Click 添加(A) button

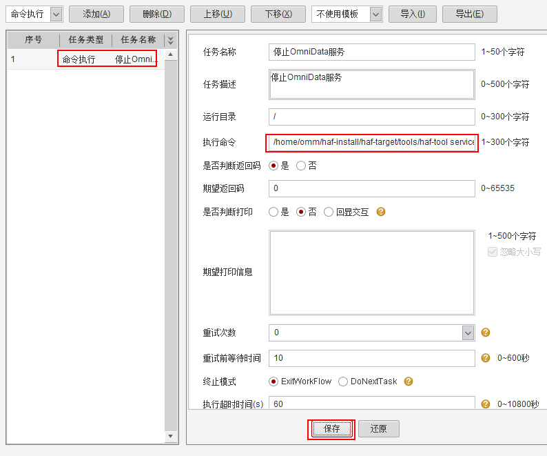pos(96,14)
